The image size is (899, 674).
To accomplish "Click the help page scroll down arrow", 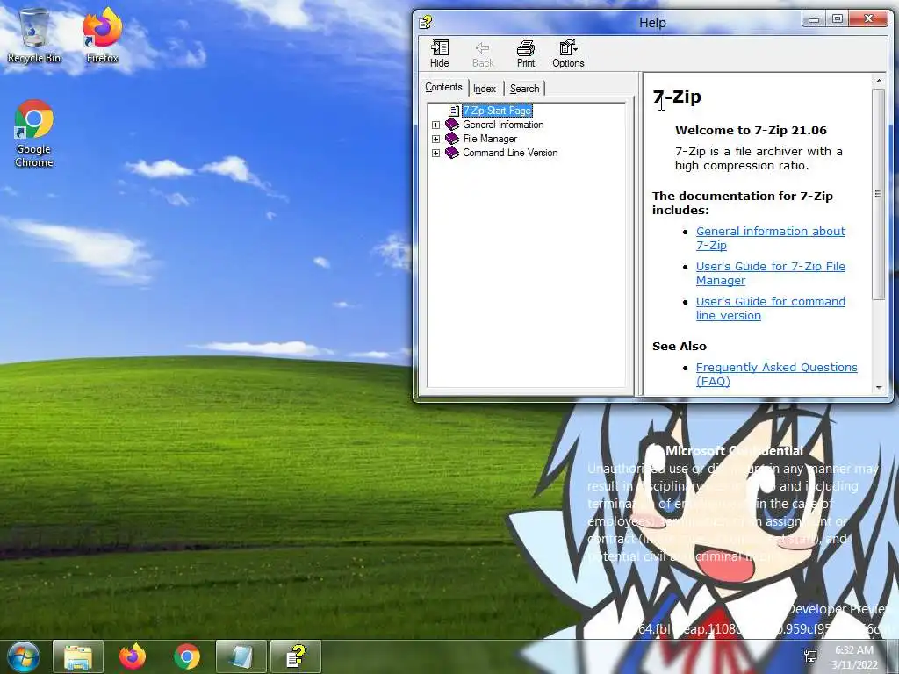I will point(878,388).
